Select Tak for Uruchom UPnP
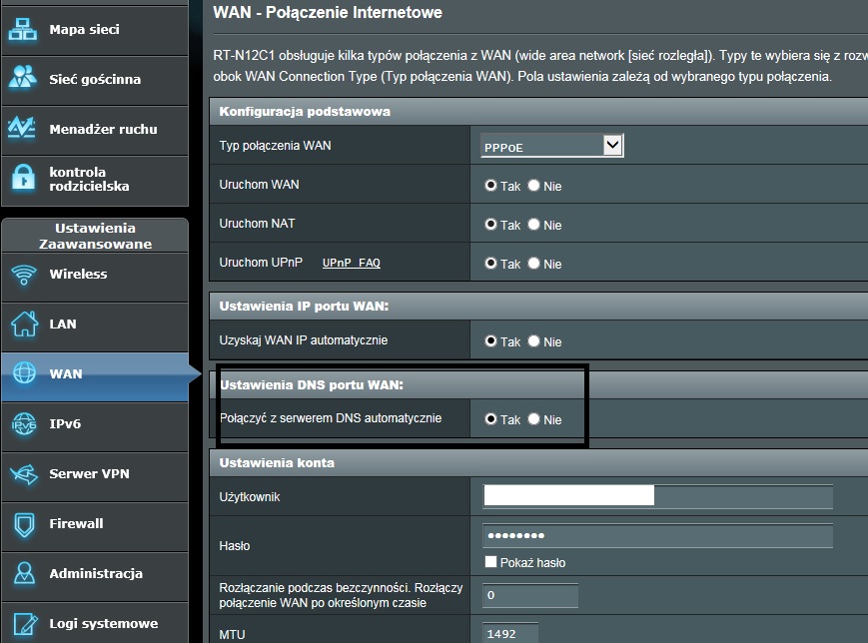Screen dimensions: 868x643 490,264
